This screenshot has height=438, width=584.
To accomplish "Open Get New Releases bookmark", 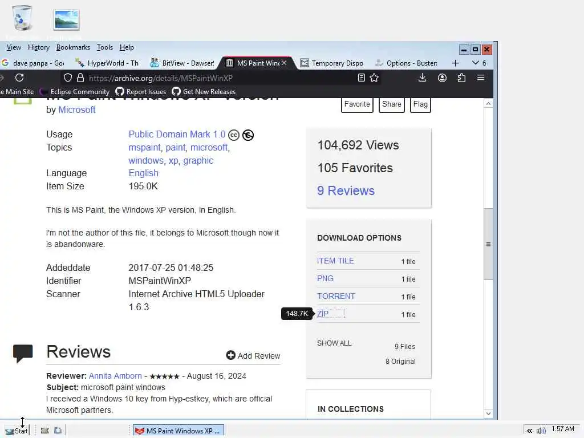I will point(204,92).
